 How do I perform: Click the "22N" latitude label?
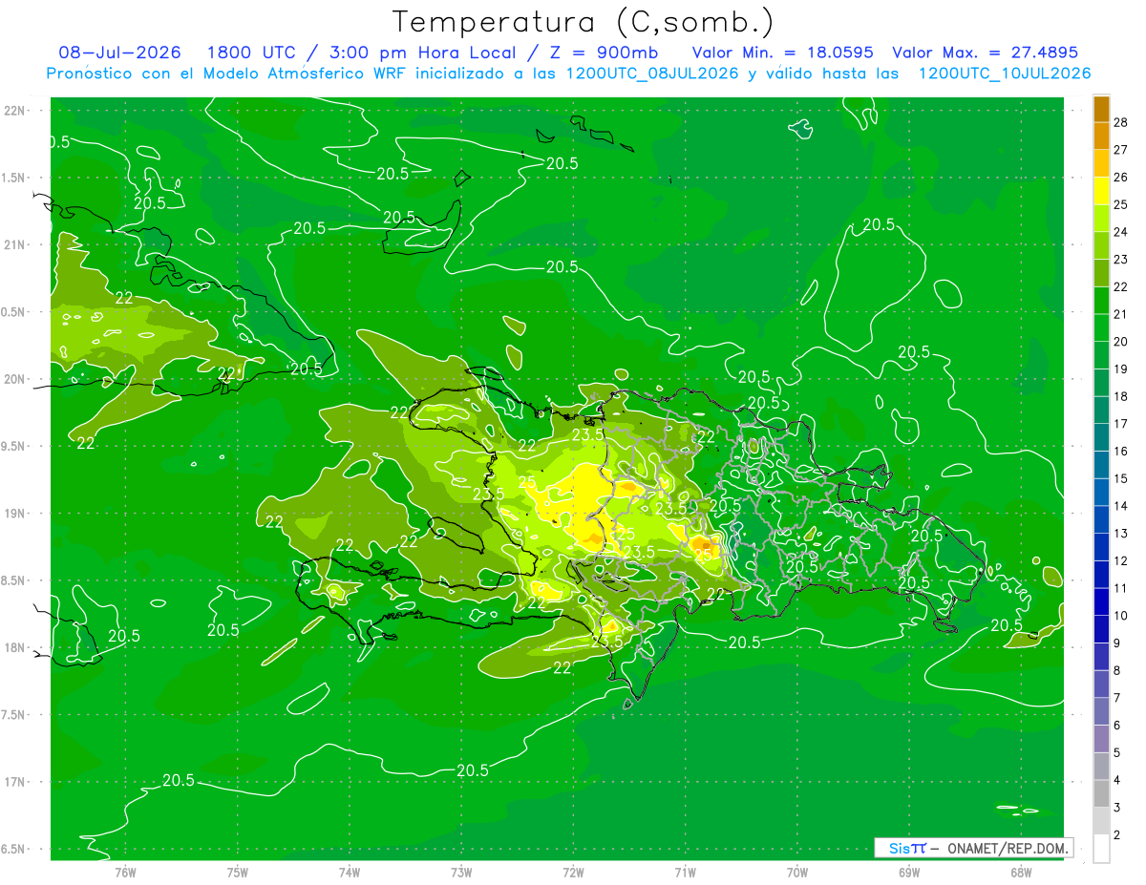click(14, 111)
